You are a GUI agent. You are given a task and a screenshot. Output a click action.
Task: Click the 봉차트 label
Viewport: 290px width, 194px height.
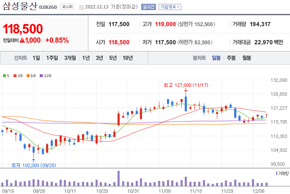199,58
